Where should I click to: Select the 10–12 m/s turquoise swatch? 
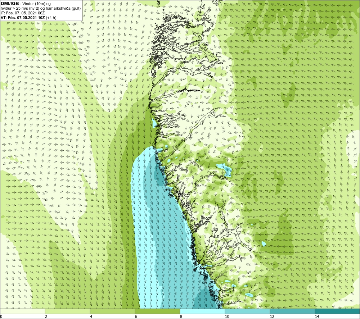[x=248, y=311]
